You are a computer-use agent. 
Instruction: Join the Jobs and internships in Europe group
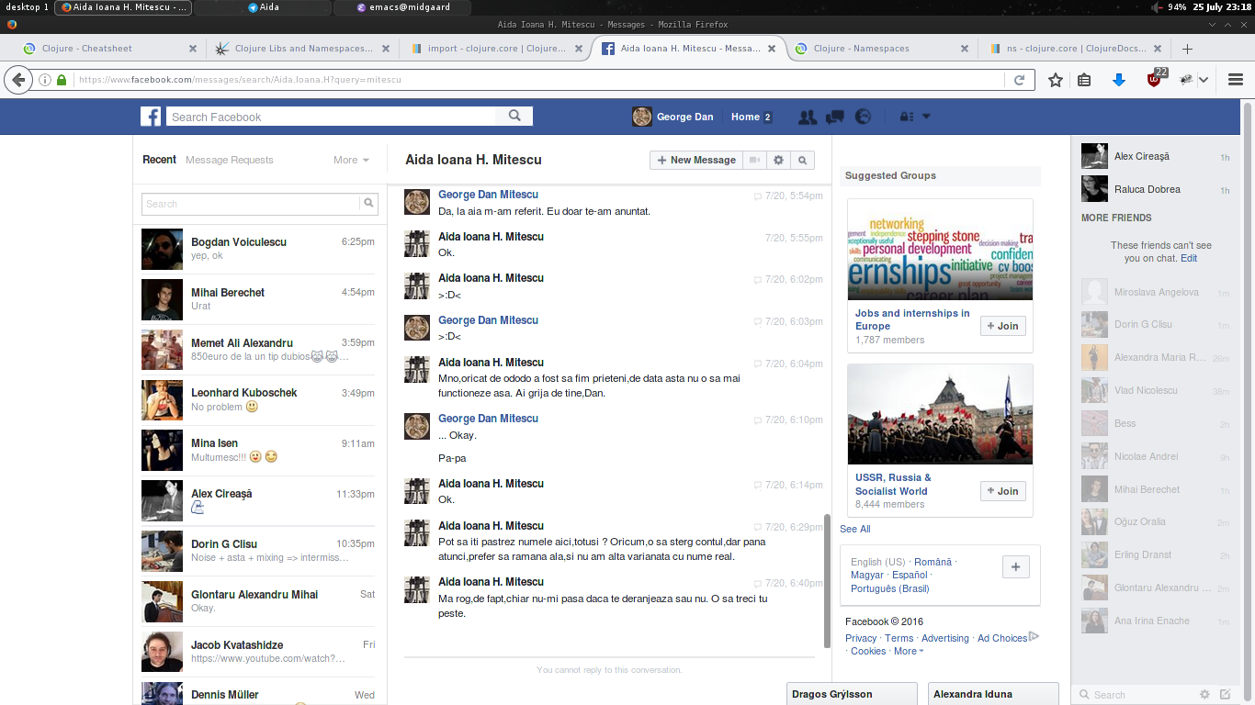point(1002,326)
